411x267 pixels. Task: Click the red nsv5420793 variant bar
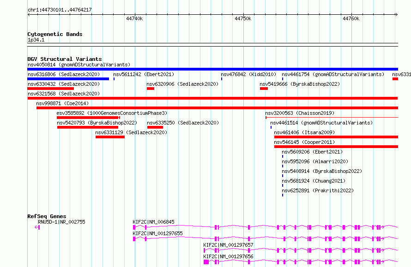point(88,127)
